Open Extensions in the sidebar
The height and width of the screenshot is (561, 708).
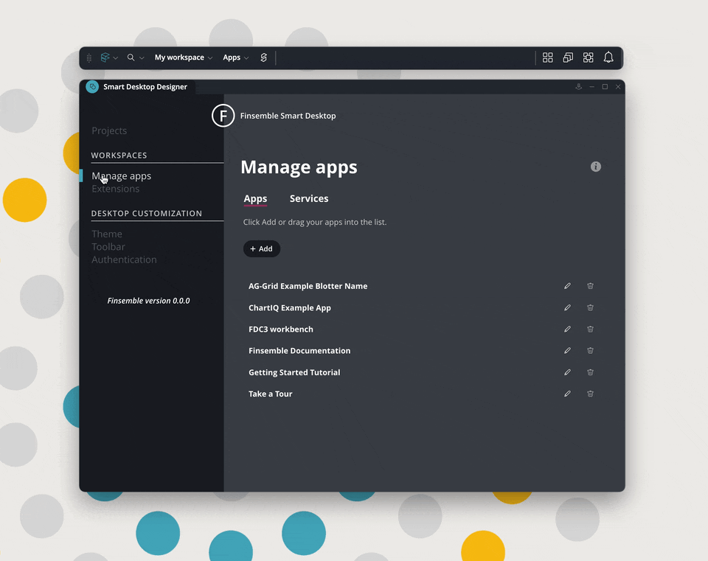[x=116, y=189]
